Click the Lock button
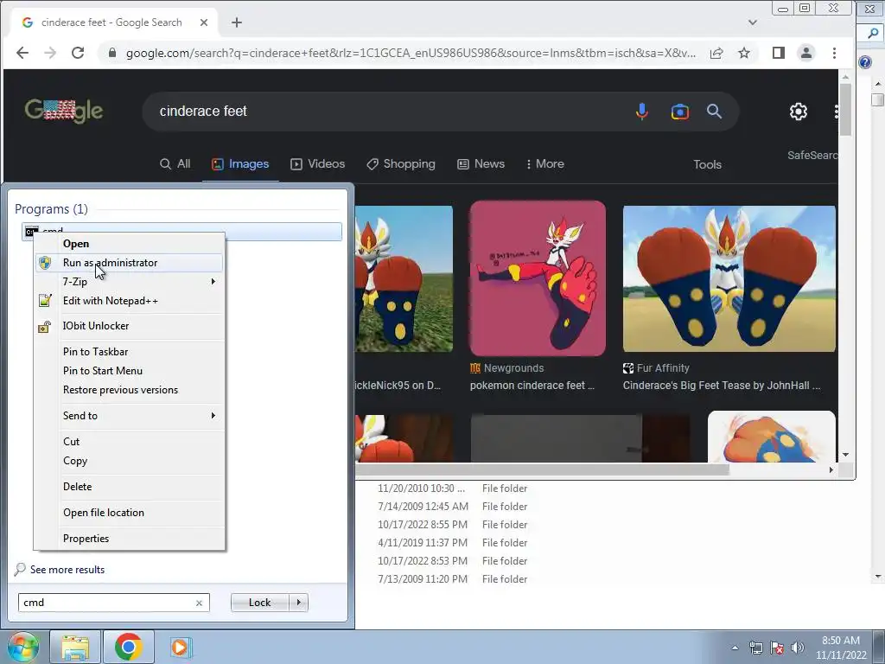The image size is (885, 664). [259, 603]
